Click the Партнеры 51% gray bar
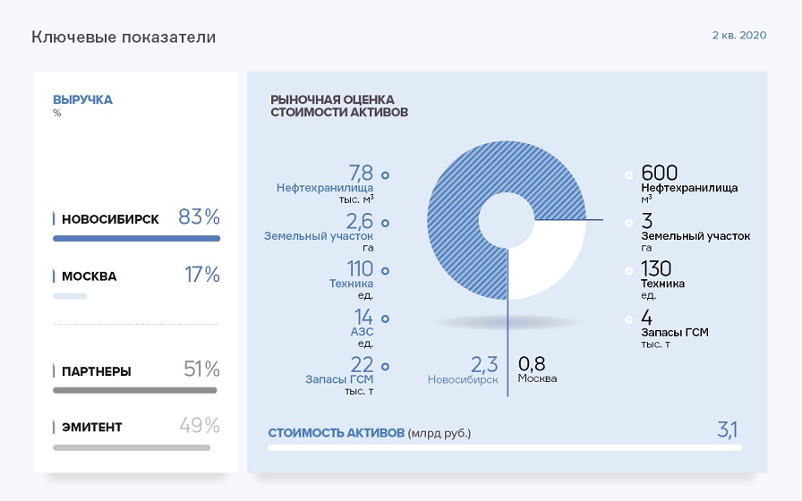 click(134, 391)
